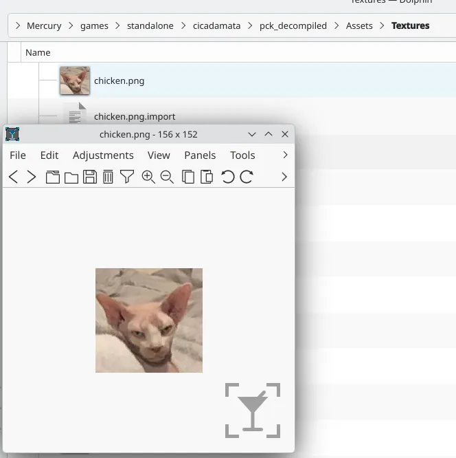Viewport: 456px width, 458px height.
Task: Zoom in magnifier icon
Action: tap(148, 177)
